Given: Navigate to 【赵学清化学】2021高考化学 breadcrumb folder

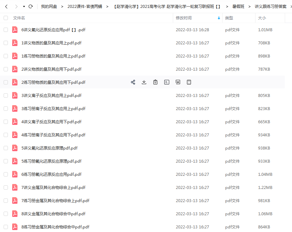Looking at the screenshot, I should tap(167, 7).
